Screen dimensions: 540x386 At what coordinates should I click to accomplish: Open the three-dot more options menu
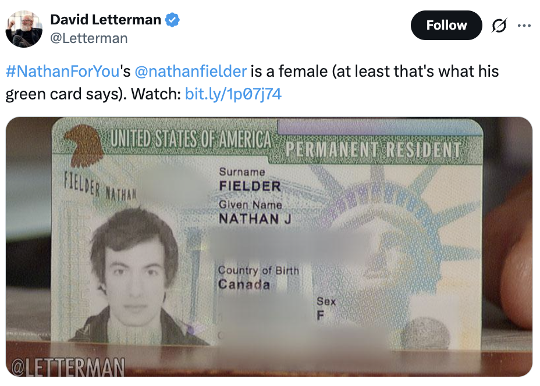[524, 26]
